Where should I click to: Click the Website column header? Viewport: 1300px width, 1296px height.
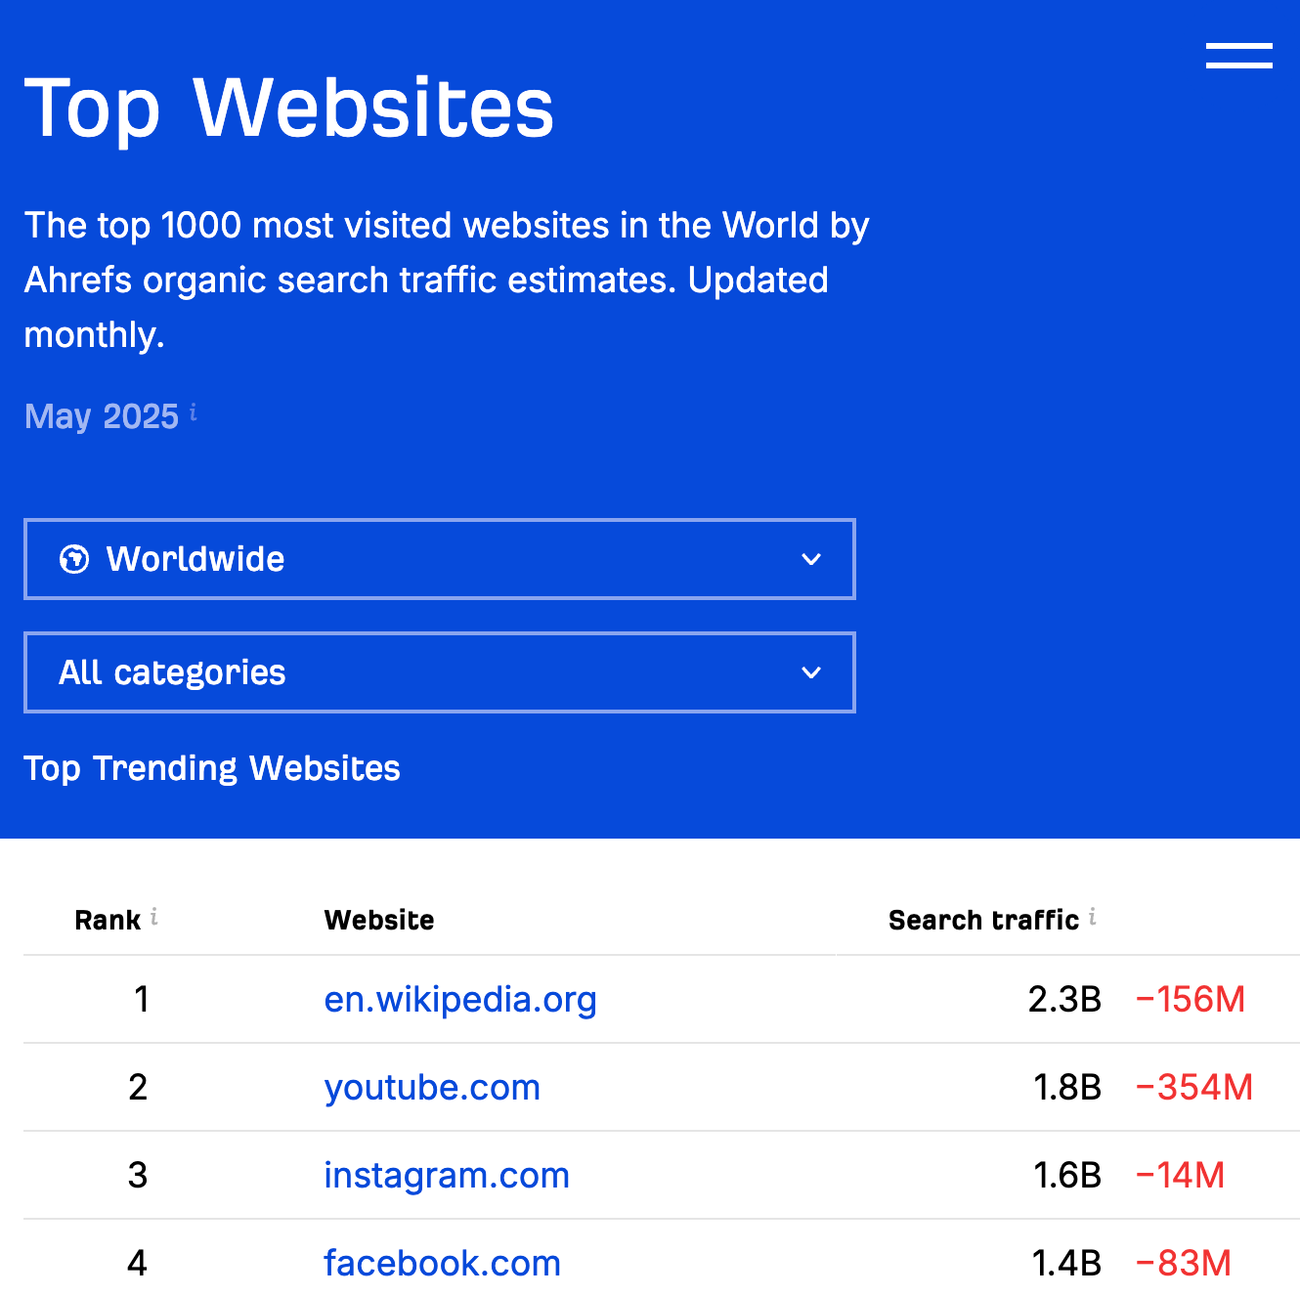(379, 919)
